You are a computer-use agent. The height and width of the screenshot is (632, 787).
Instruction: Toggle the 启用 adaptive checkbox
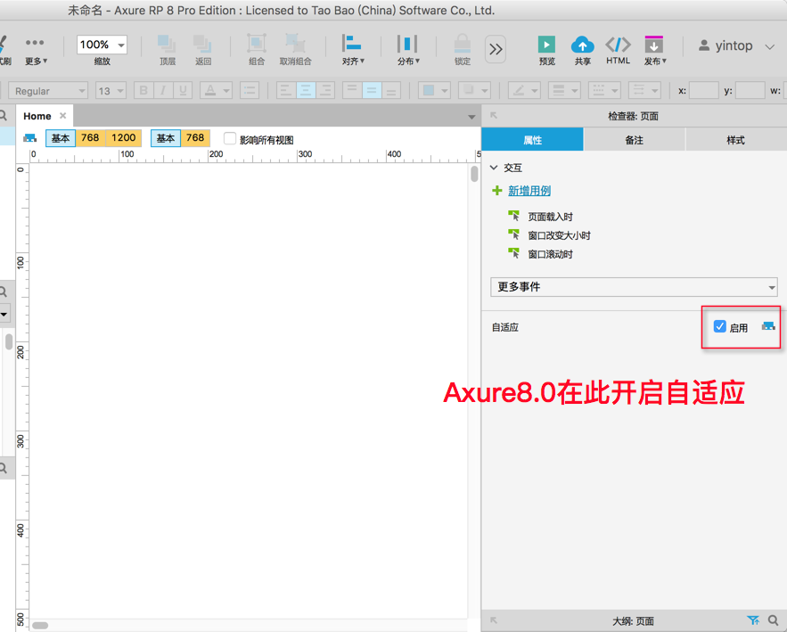click(720, 327)
